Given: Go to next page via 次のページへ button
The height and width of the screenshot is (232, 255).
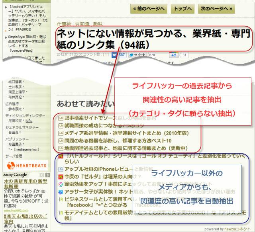Looking at the screenshot, I should pyautogui.click(x=216, y=9).
